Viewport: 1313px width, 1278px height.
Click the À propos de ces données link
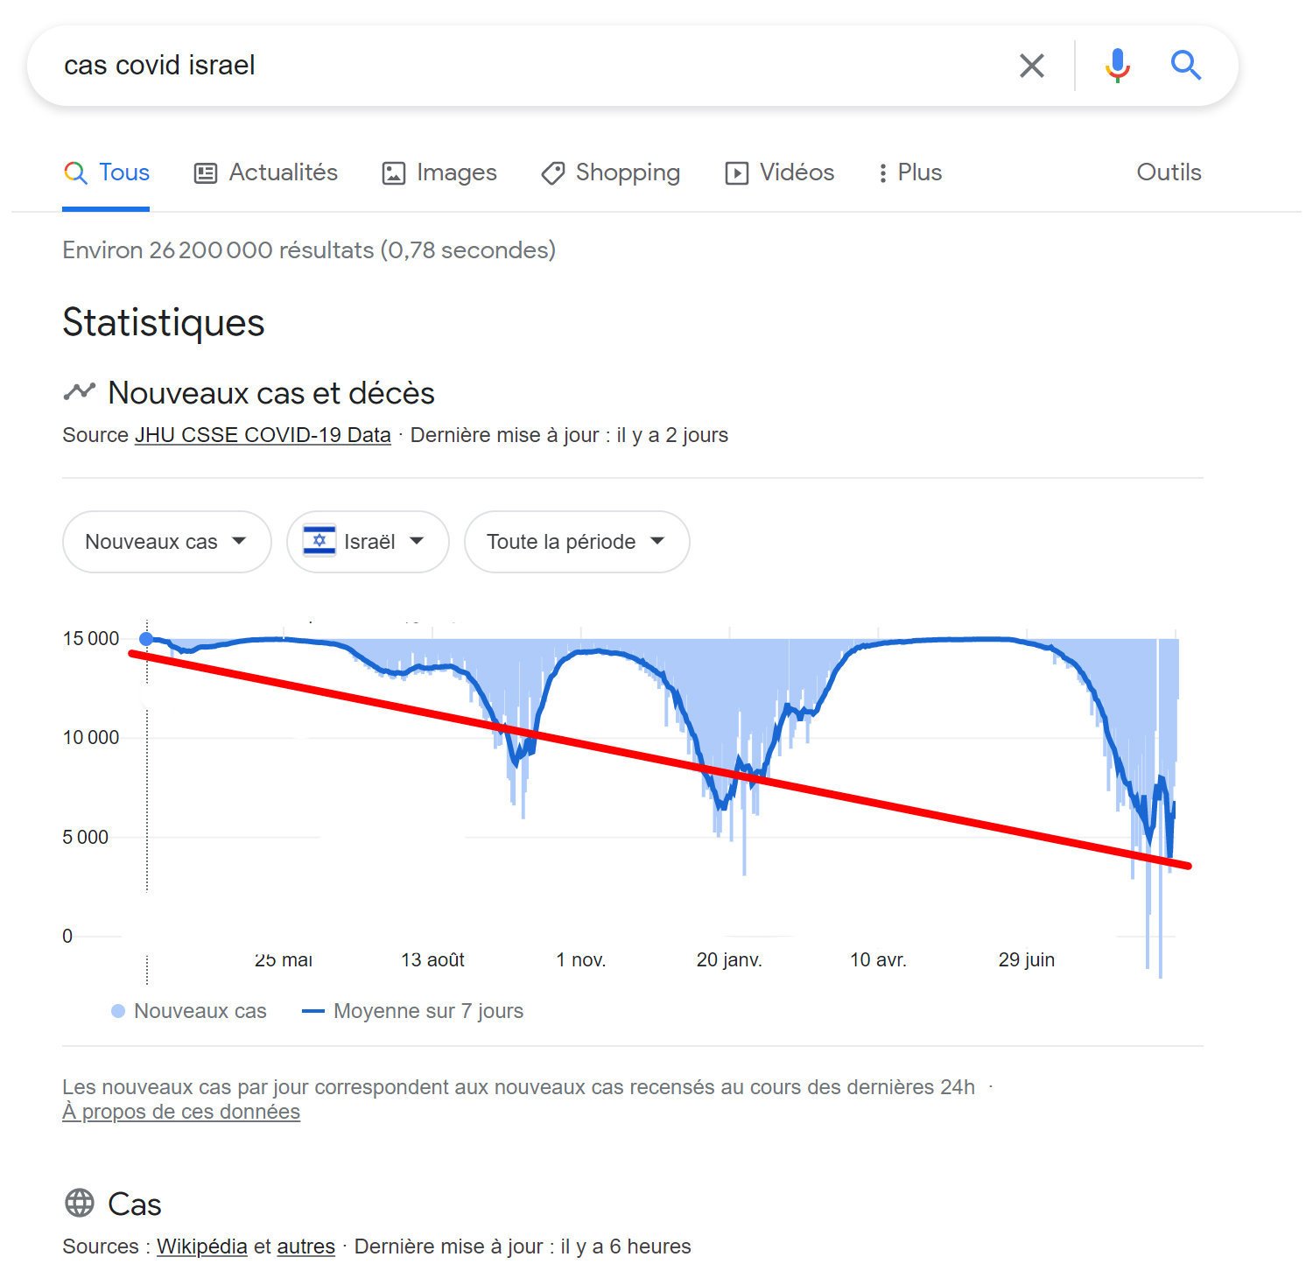tap(181, 1112)
